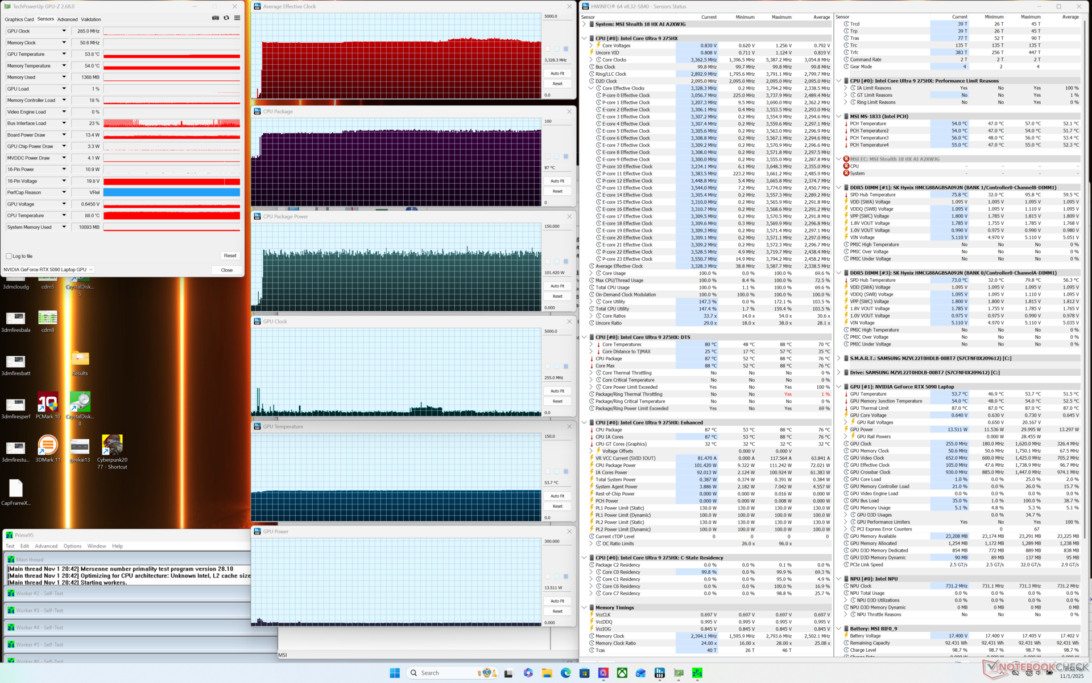This screenshot has width=1092, height=683.
Task: Click Auto Fit in Average Effective Clock graph
Action: (x=557, y=73)
